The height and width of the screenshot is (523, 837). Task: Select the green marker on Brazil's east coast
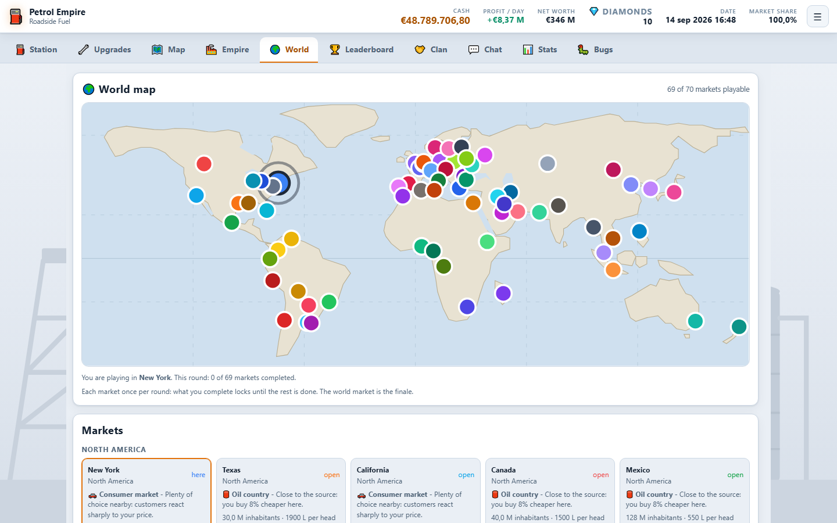coord(329,302)
